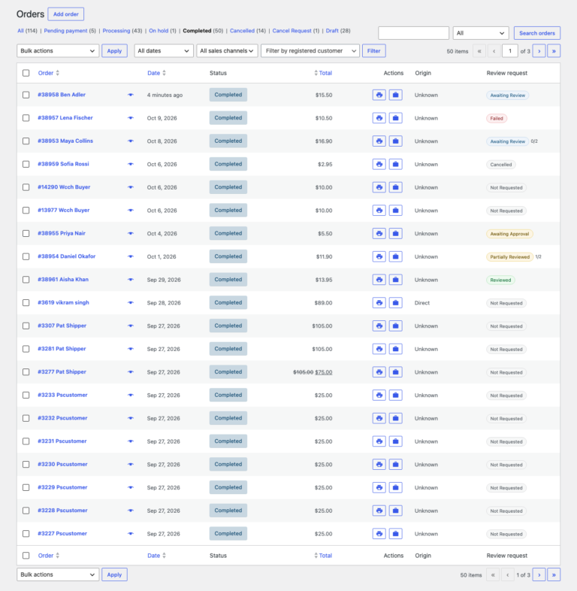This screenshot has height=591, width=577.
Task: Sort by Order column in table header
Action: point(49,73)
